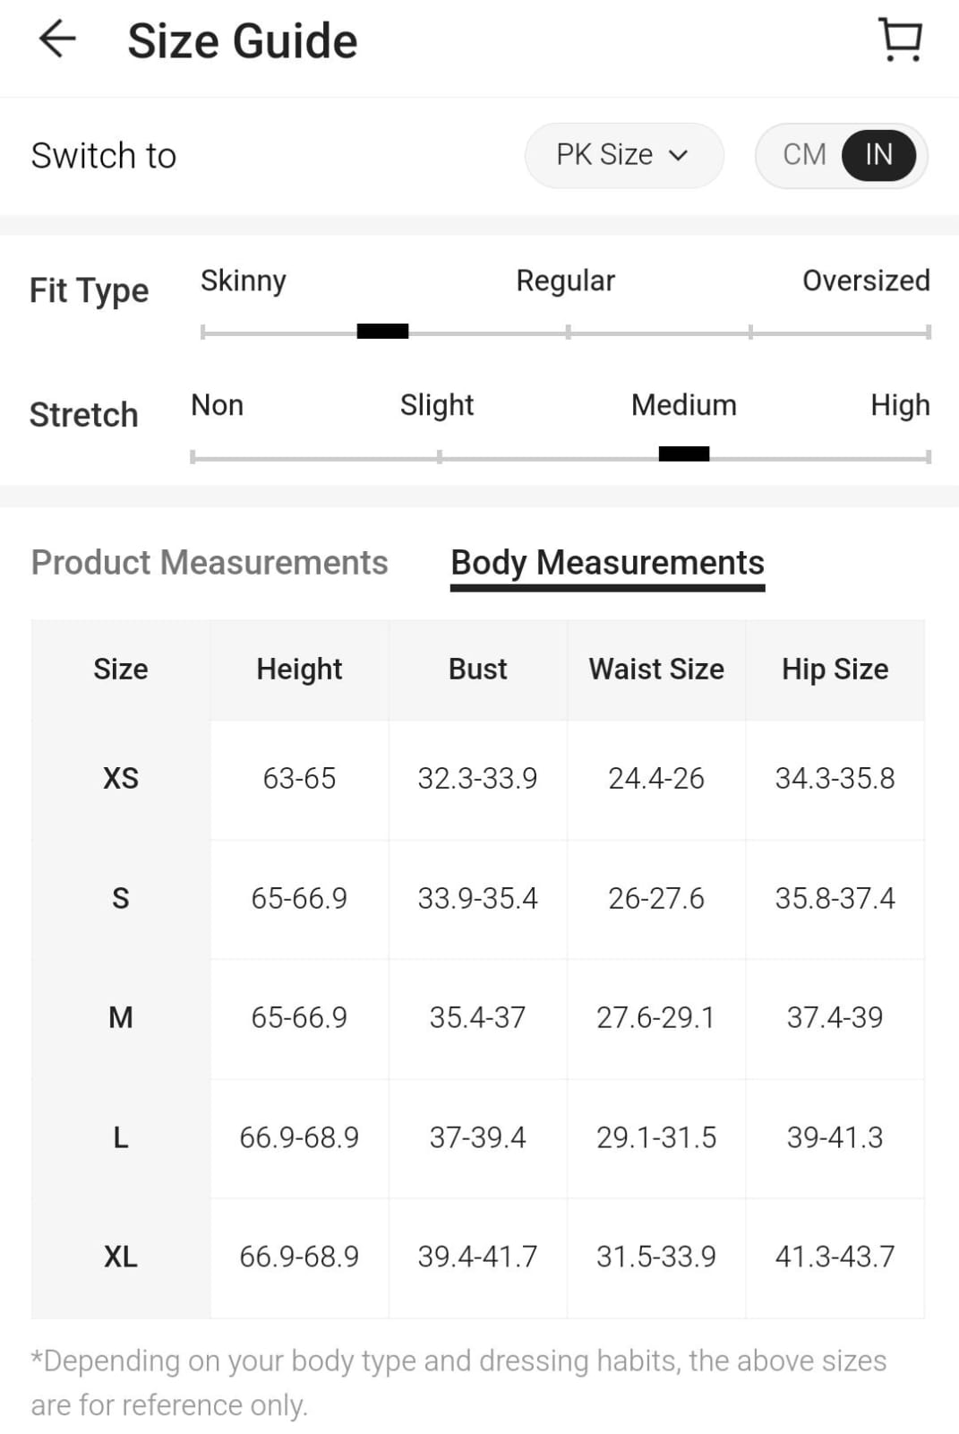Click the Oversized fit label
Image resolution: width=959 pixels, height=1434 pixels.
tap(865, 281)
